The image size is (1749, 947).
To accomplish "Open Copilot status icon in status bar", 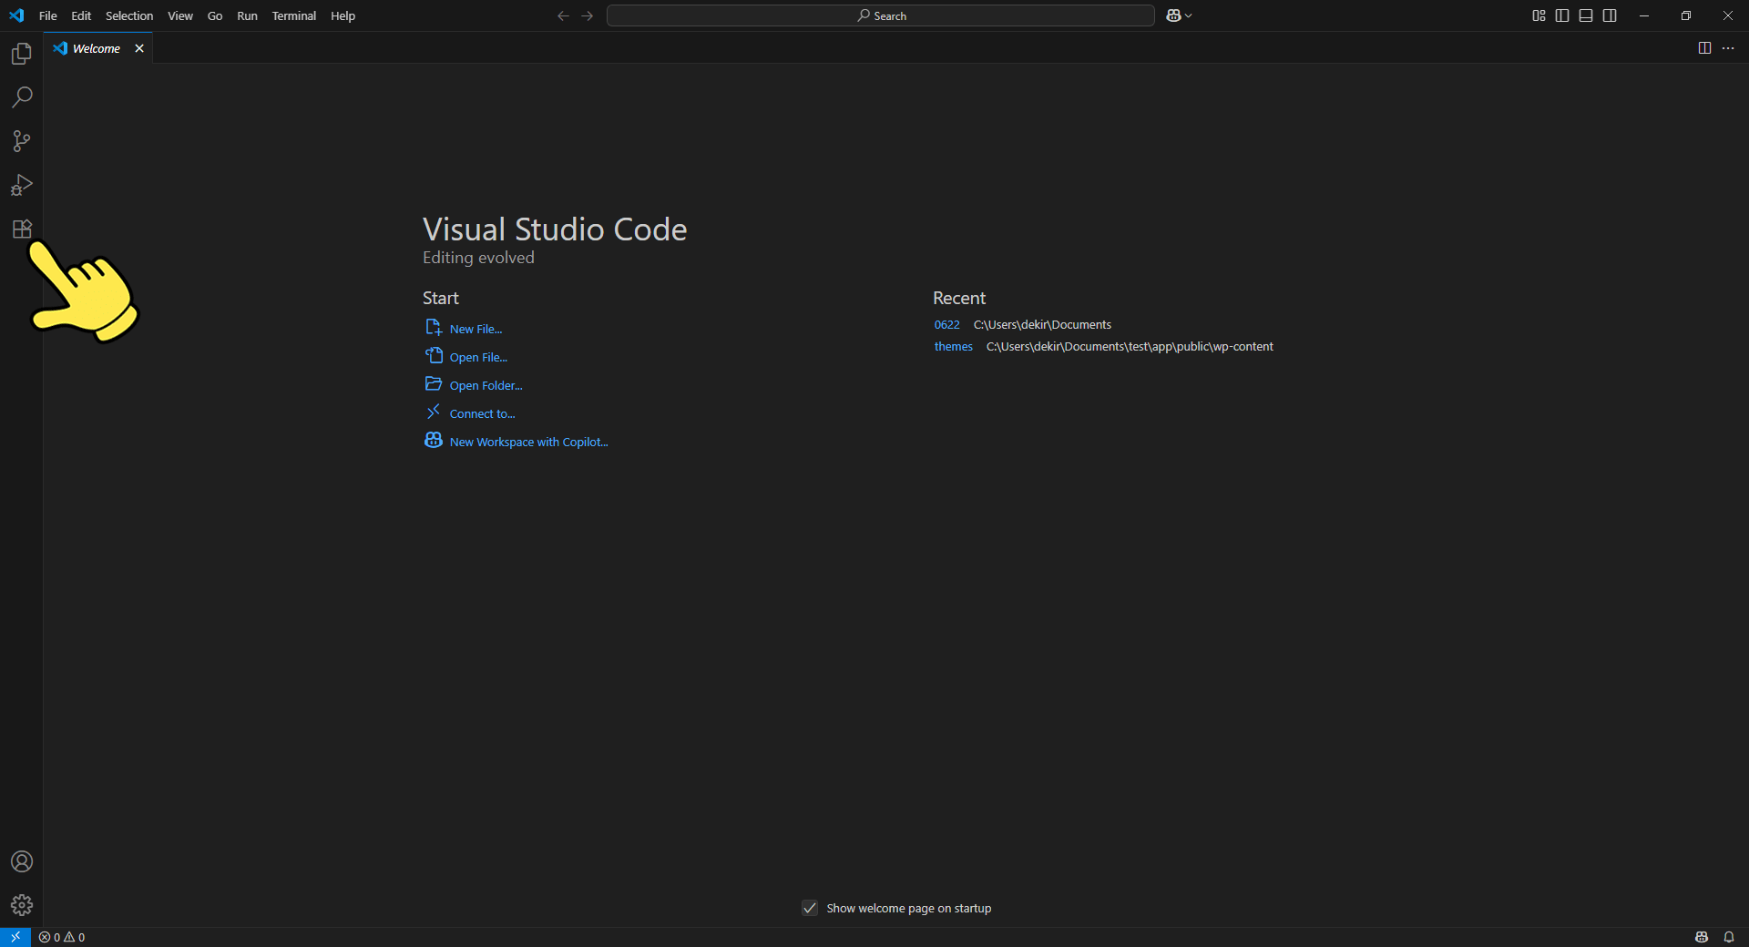I will pyautogui.click(x=1702, y=937).
